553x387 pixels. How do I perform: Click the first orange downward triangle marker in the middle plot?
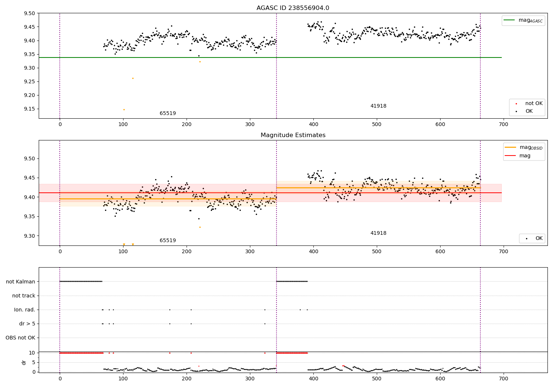(x=124, y=244)
